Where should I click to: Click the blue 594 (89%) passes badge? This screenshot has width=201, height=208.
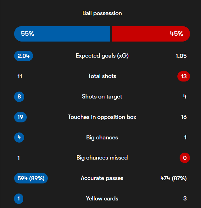(31, 178)
